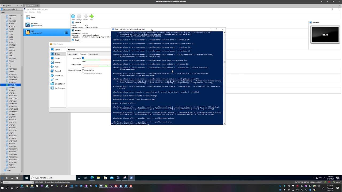This screenshot has width=342, height=192.
Task: Switch to the Processor tab
Action: (83, 54)
